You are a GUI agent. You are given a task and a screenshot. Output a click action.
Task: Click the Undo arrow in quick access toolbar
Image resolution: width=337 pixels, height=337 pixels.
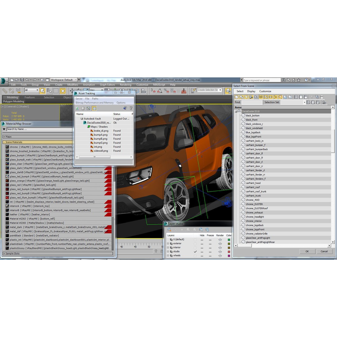(27, 80)
